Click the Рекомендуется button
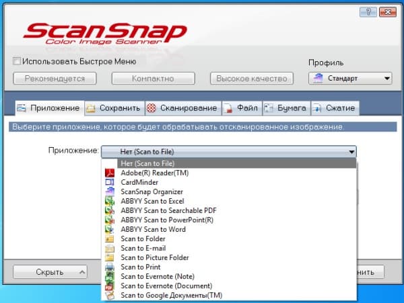The height and width of the screenshot is (303, 404). [55, 79]
